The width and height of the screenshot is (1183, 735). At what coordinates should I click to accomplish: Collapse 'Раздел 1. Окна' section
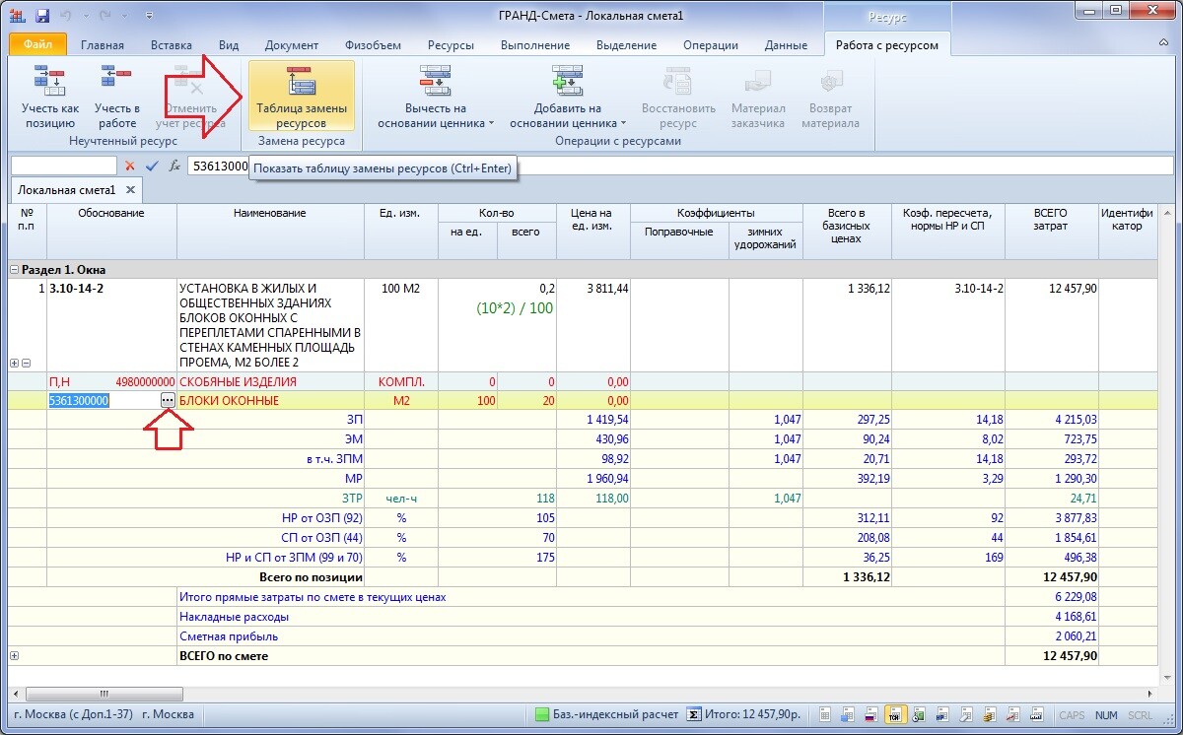[x=15, y=270]
